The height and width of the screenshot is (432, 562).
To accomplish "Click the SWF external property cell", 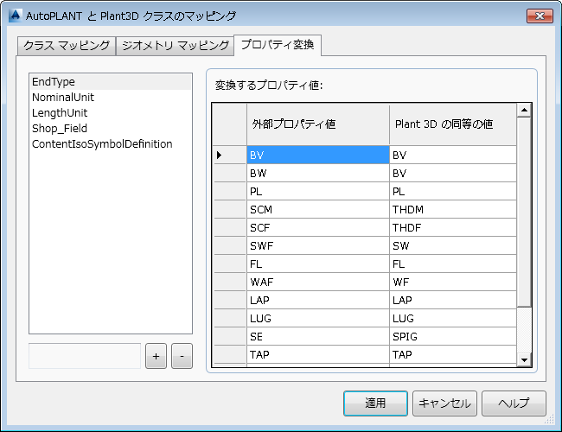I will [x=318, y=246].
